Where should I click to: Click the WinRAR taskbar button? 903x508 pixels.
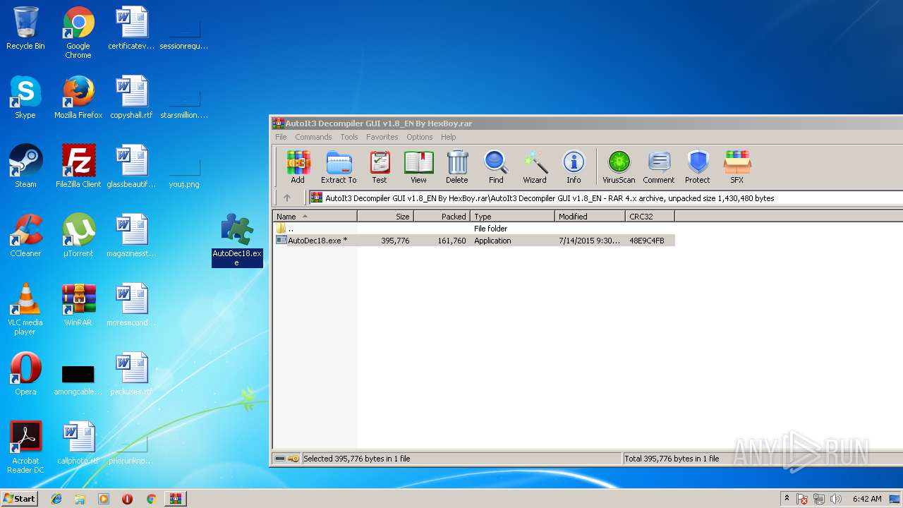(x=176, y=499)
